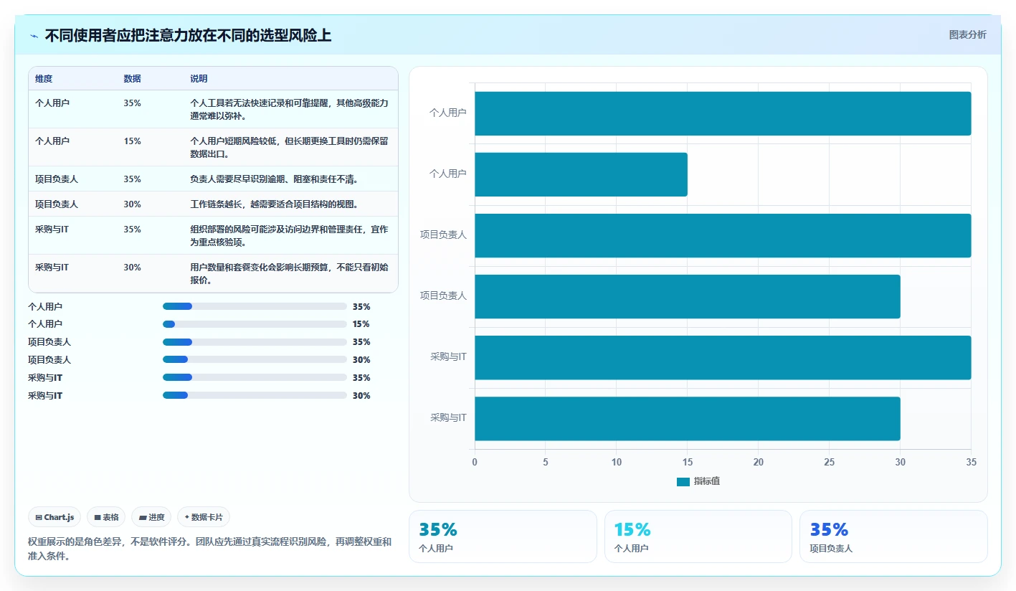Viewport: 1016px width, 591px height.
Task: Click the 采购与IT 35% progress bar
Action: point(255,377)
